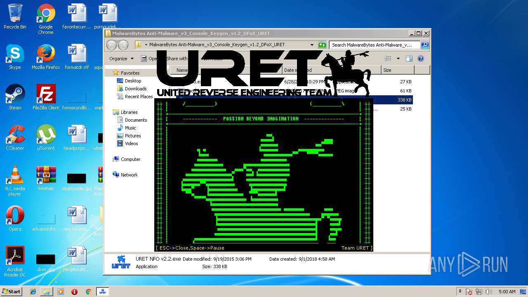Open the Steam desktop shortcut

(15, 97)
